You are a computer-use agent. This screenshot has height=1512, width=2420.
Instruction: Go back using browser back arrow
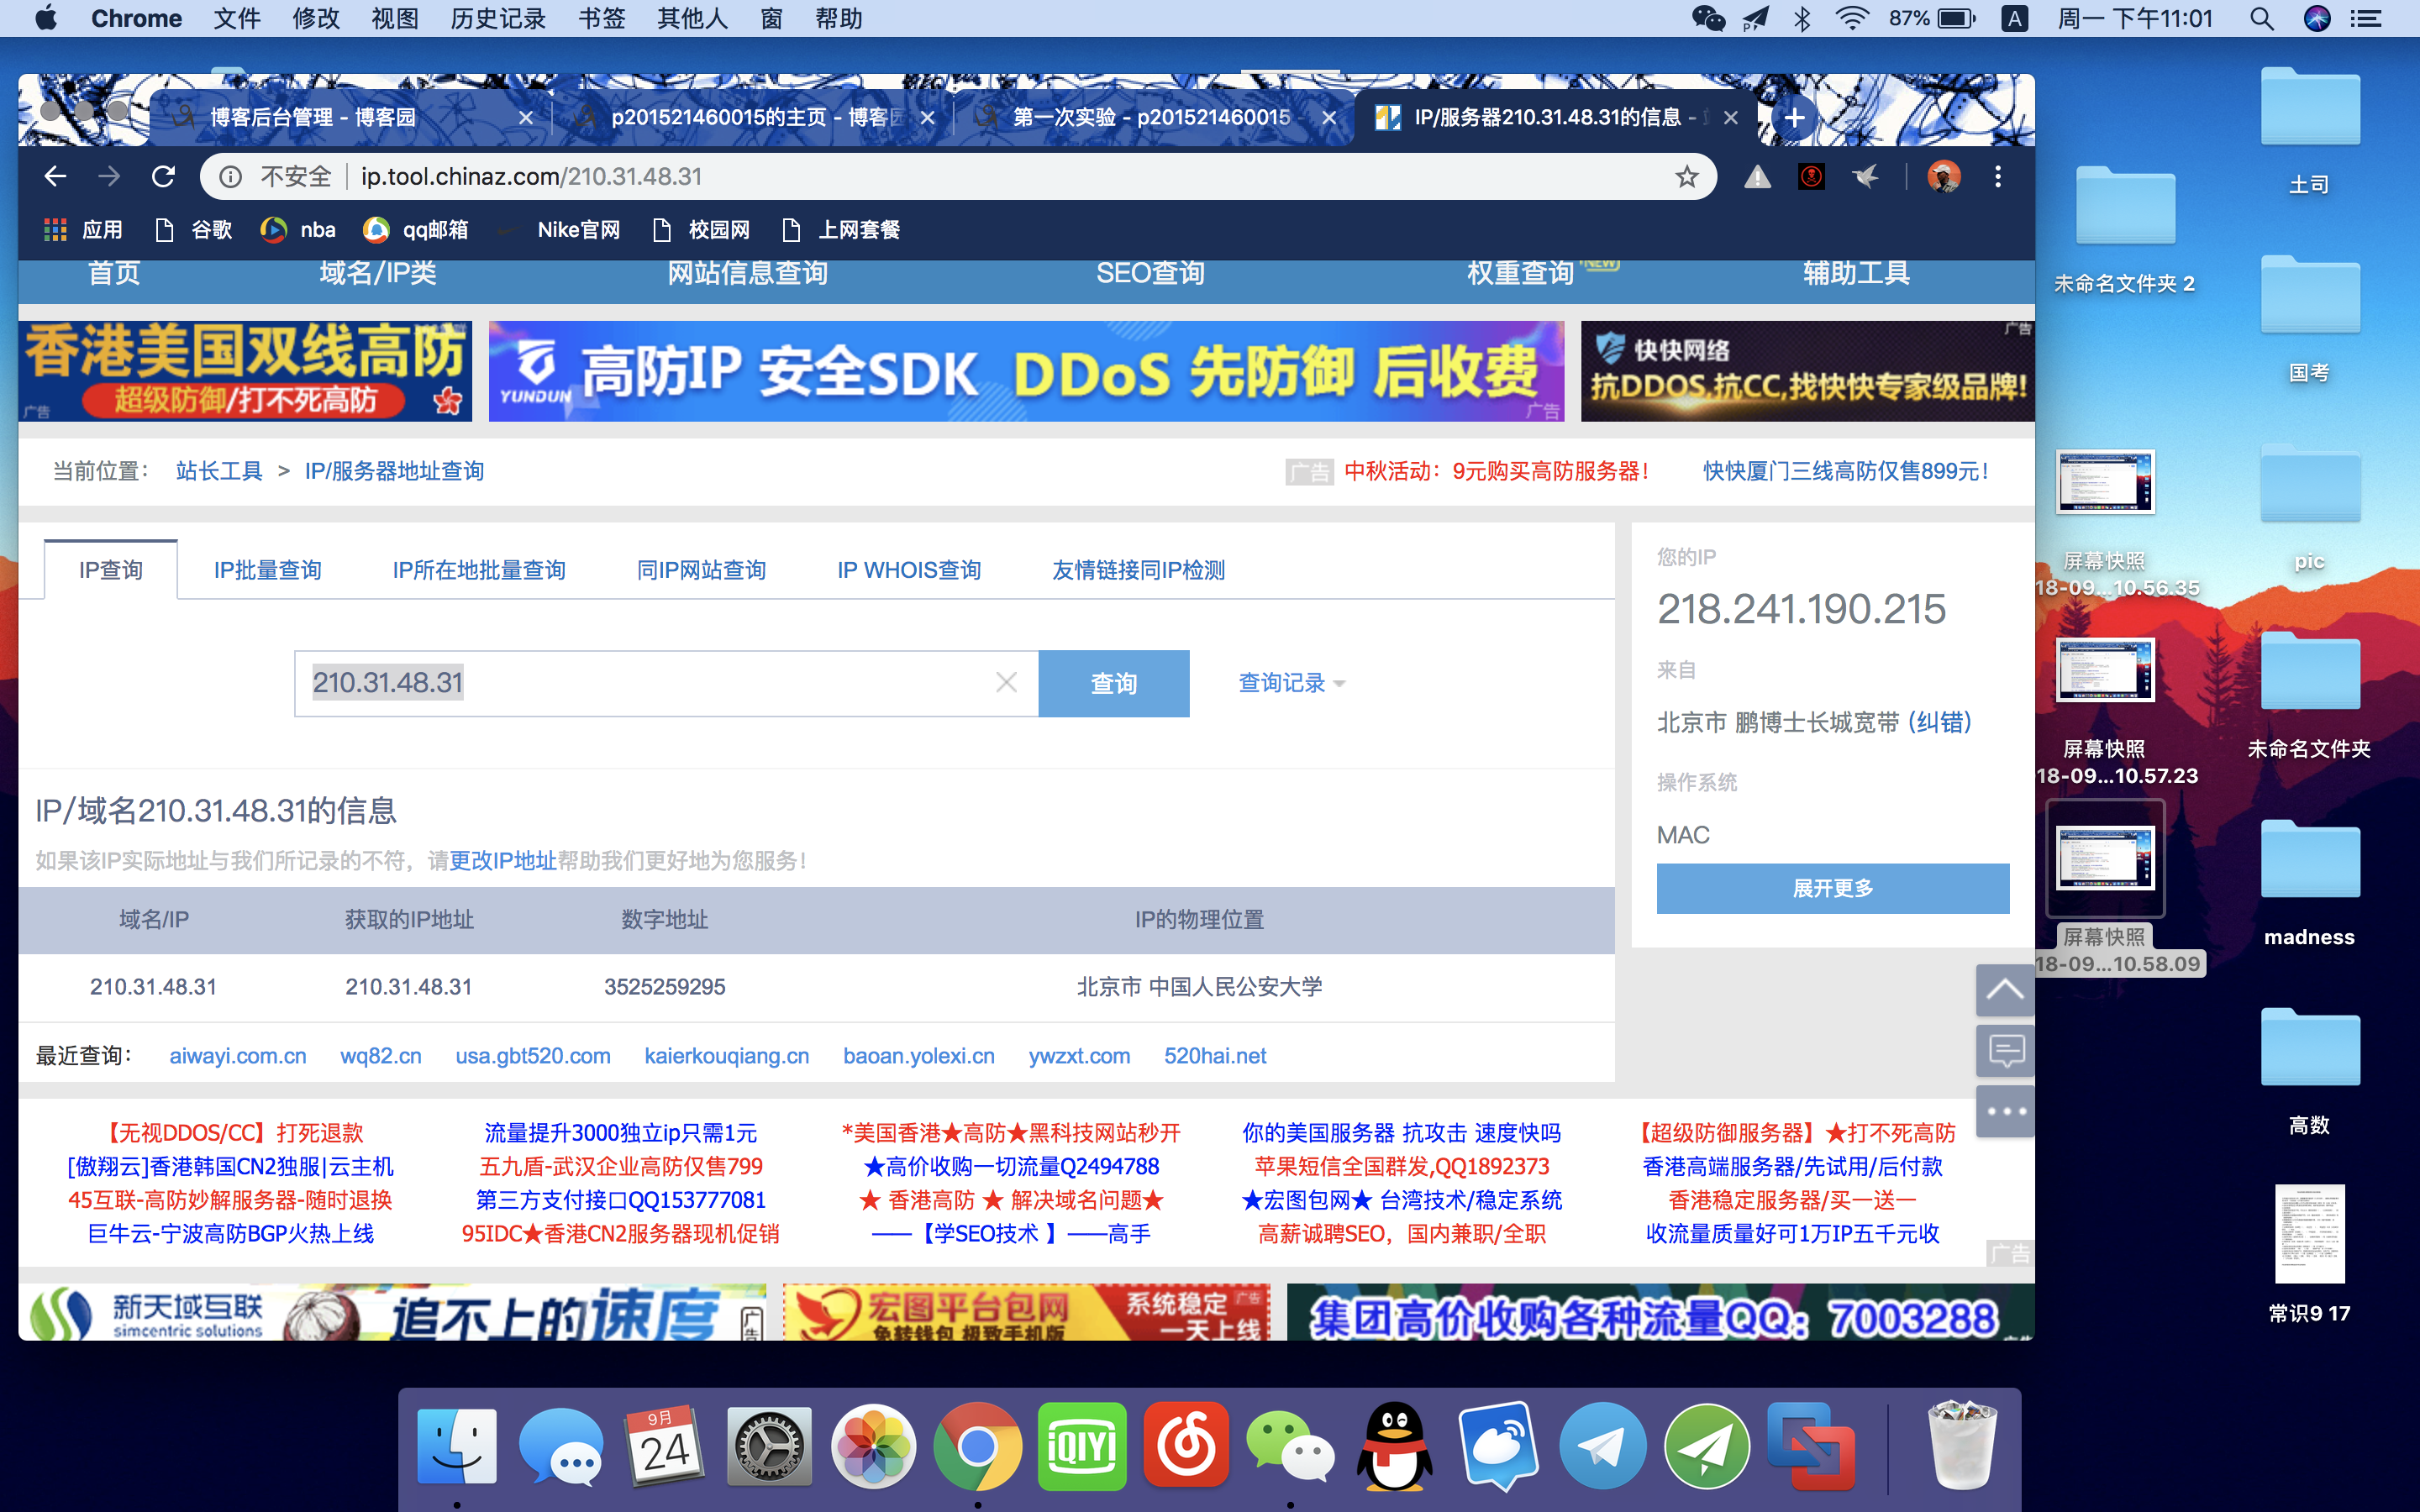55,177
